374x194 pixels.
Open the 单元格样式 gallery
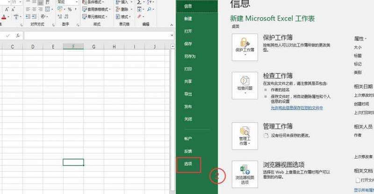pos(95,17)
